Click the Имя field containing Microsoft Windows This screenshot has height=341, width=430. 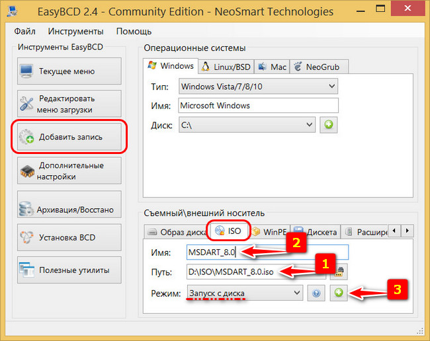tap(258, 106)
